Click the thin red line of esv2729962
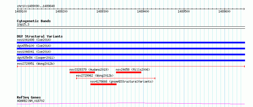253x107 pixels. 116,78
